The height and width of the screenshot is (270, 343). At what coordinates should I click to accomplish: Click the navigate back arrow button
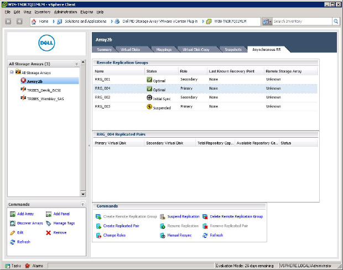click(x=9, y=21)
